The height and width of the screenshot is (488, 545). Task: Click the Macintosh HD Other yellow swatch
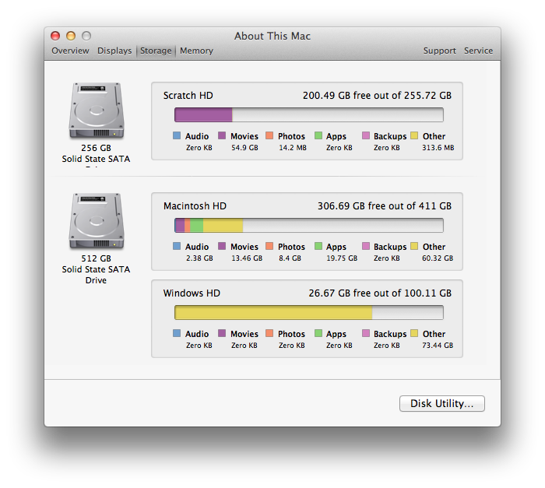point(414,246)
